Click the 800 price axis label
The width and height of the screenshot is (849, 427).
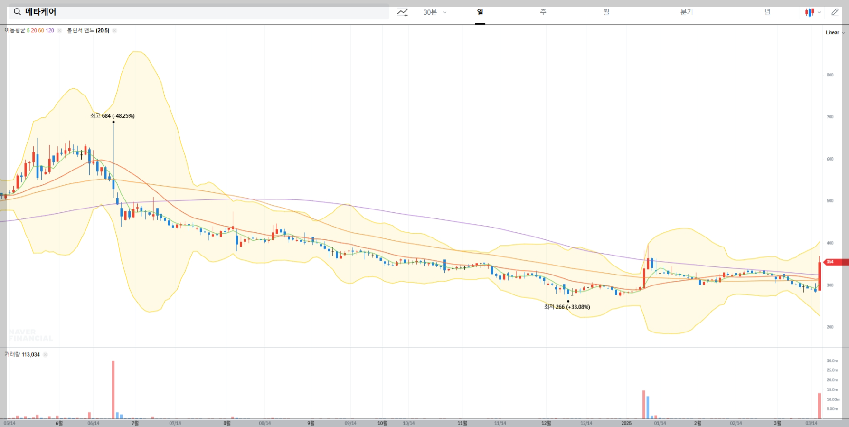pos(830,75)
